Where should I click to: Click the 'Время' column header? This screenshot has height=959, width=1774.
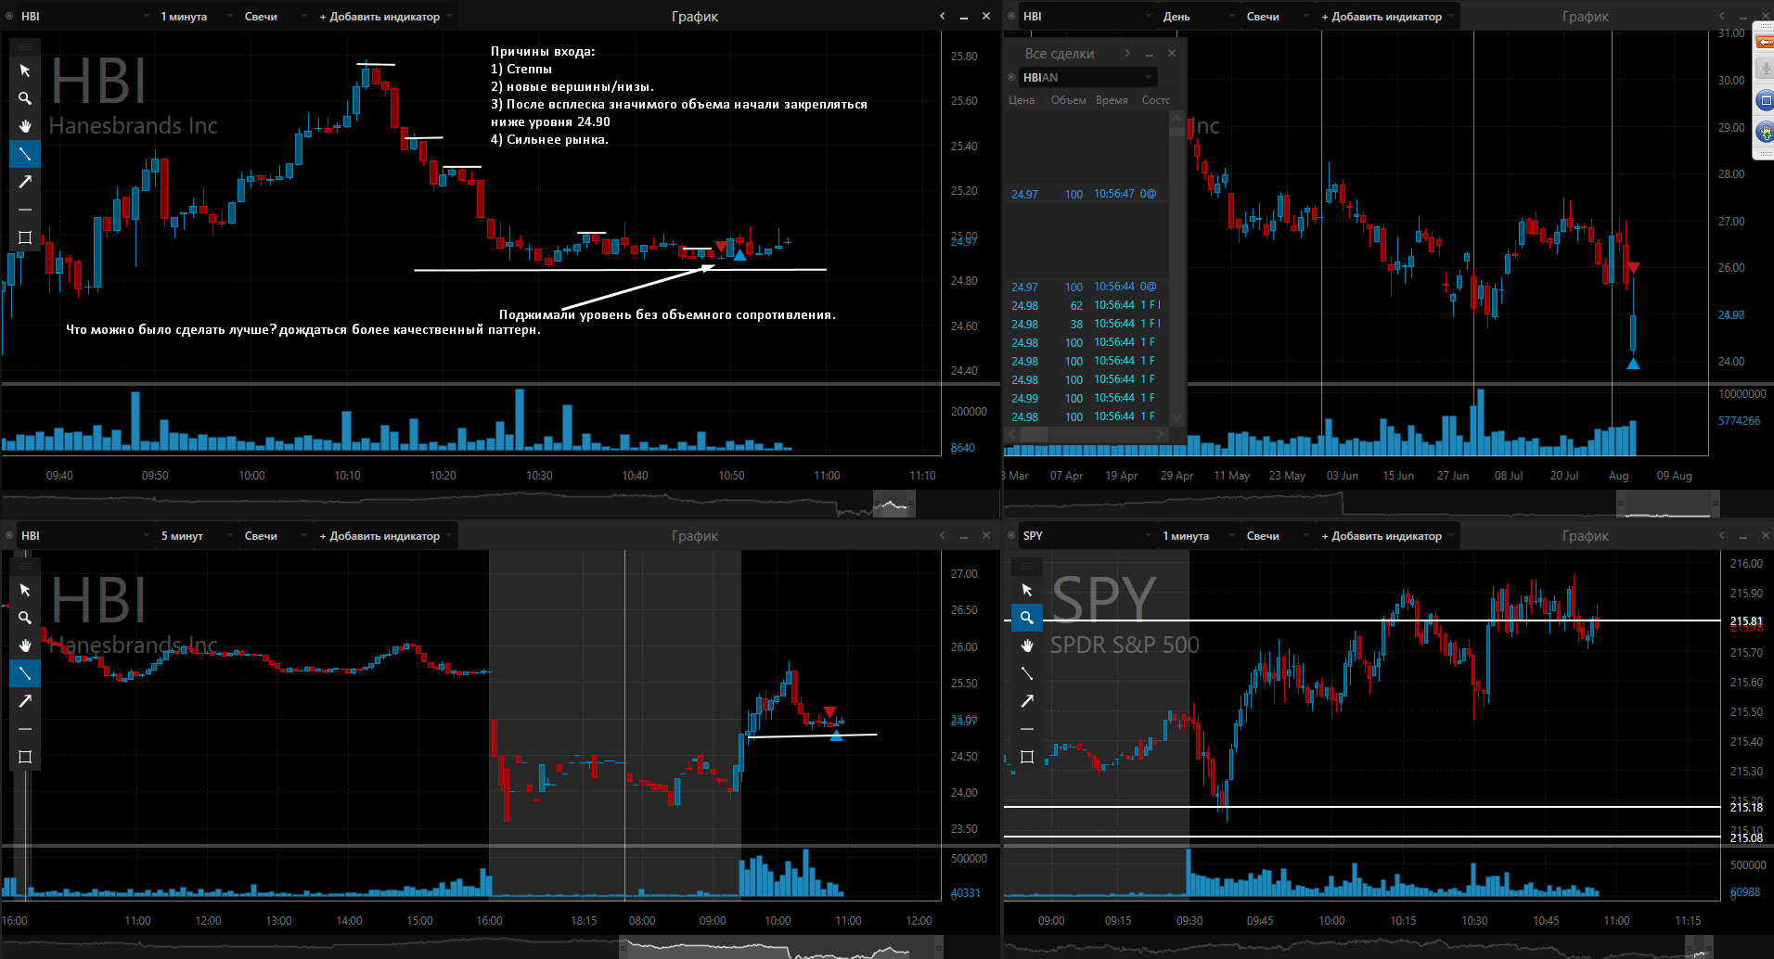[x=1112, y=100]
